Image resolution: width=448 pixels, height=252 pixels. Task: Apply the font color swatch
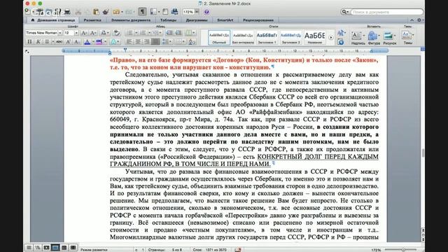tap(87, 42)
